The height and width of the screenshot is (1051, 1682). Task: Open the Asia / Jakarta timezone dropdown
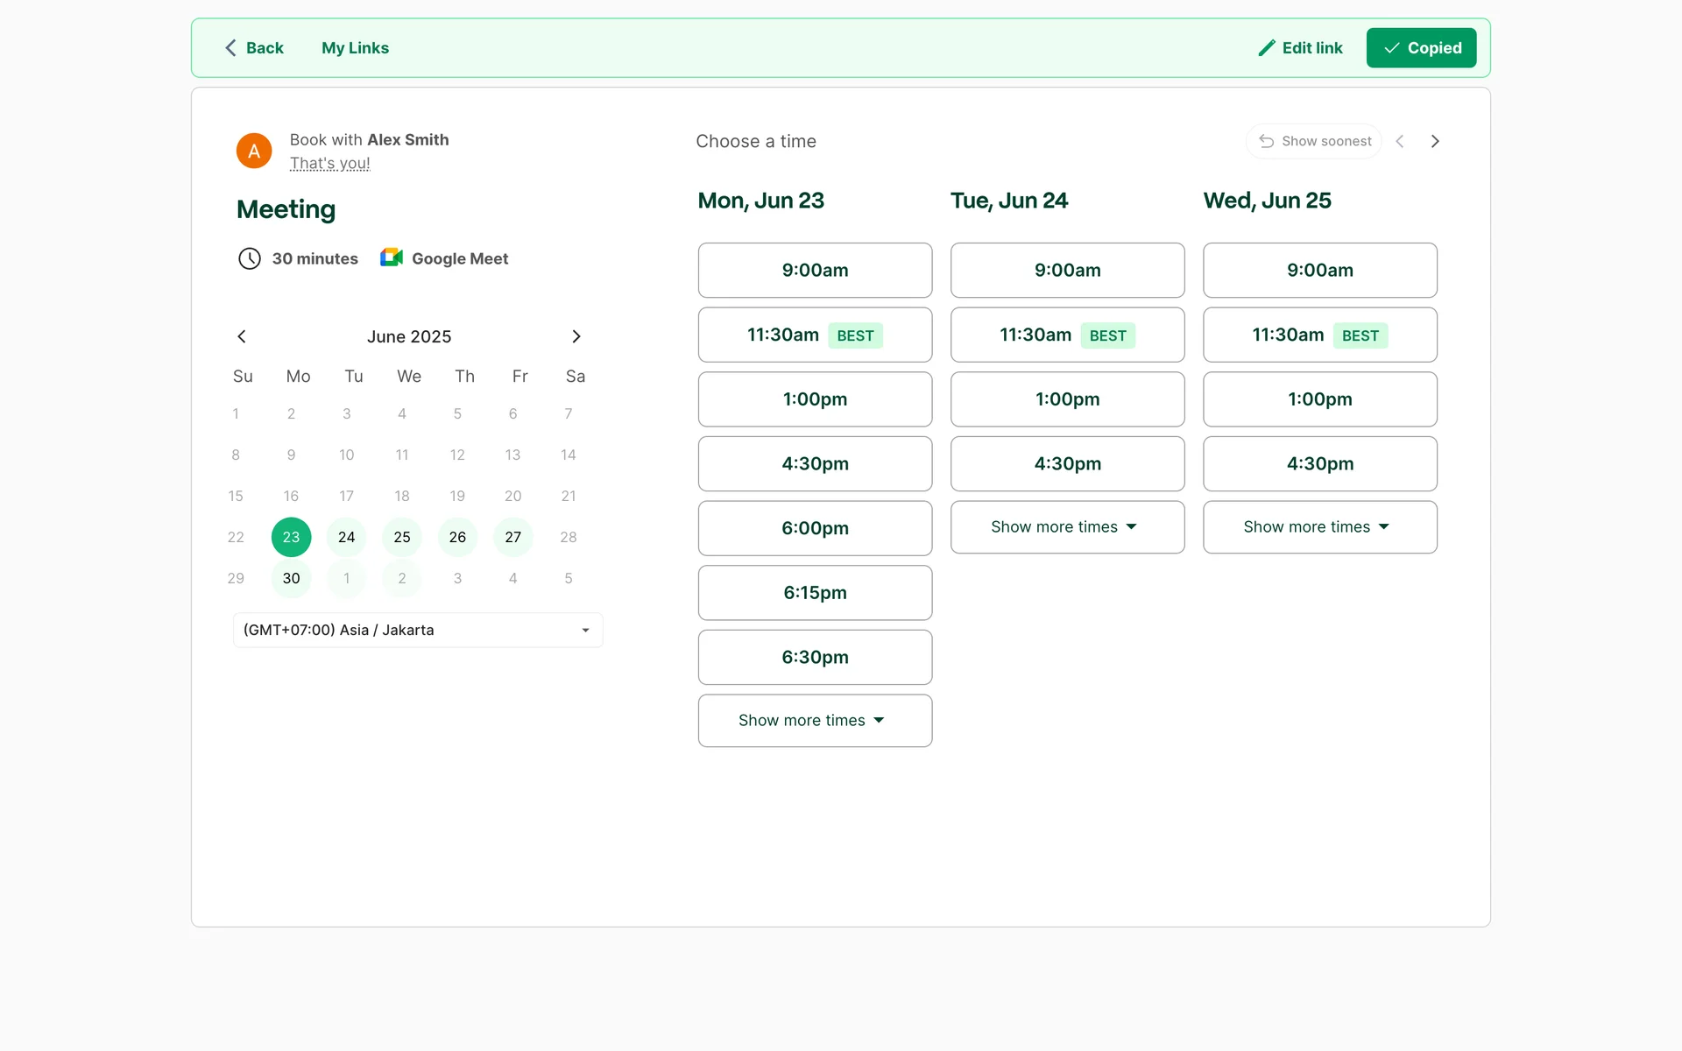pyautogui.click(x=418, y=630)
